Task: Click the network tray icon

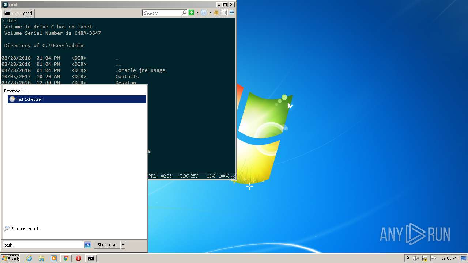Action: tap(424, 258)
